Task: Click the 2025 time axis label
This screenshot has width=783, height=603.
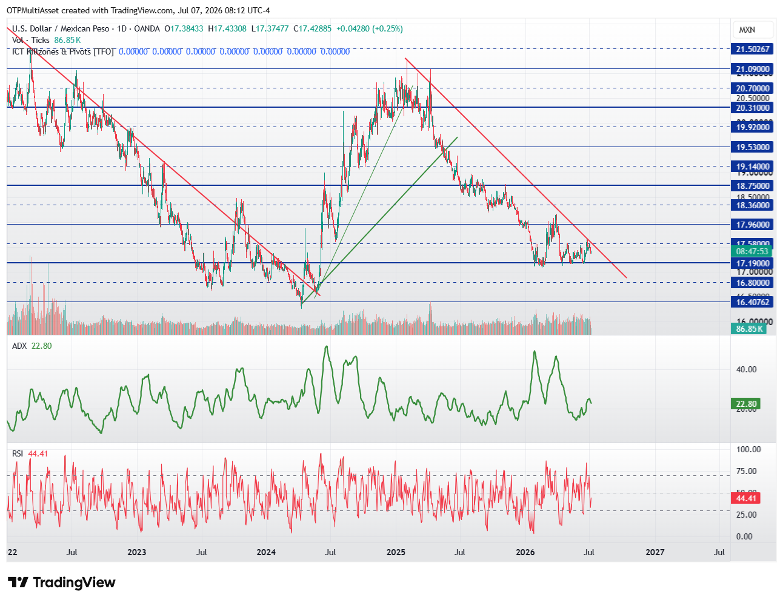Action: (396, 552)
